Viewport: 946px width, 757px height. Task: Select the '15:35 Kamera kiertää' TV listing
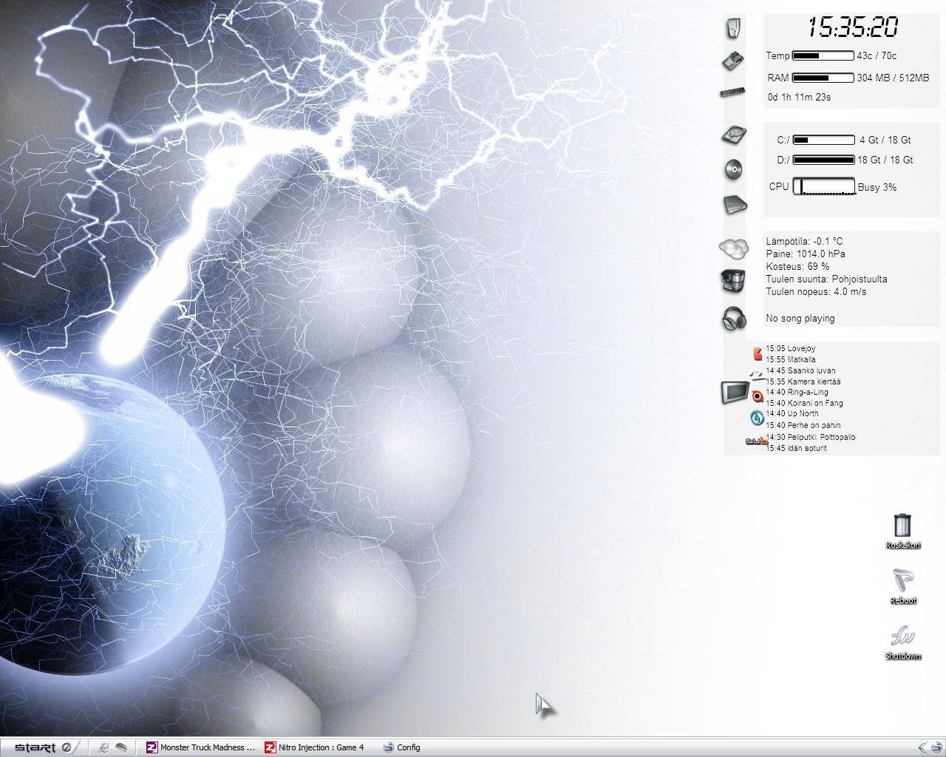[803, 381]
